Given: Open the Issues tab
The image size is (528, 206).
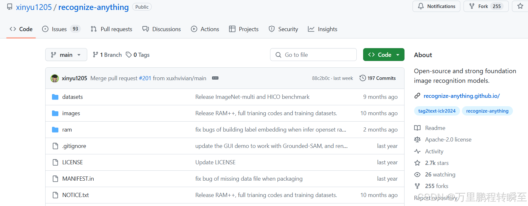Looking at the screenshot, I should [61, 29].
